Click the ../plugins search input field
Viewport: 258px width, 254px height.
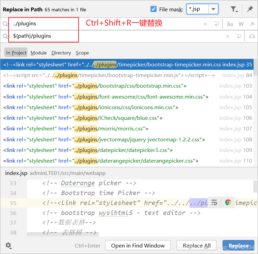(x=105, y=24)
